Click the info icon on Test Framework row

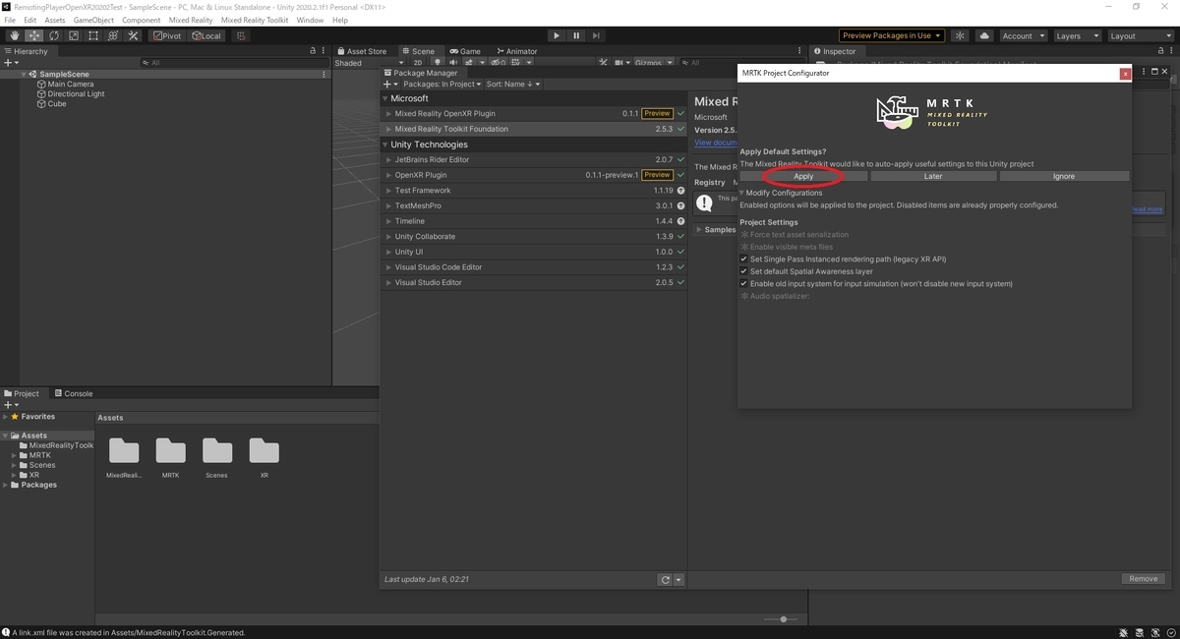point(680,191)
